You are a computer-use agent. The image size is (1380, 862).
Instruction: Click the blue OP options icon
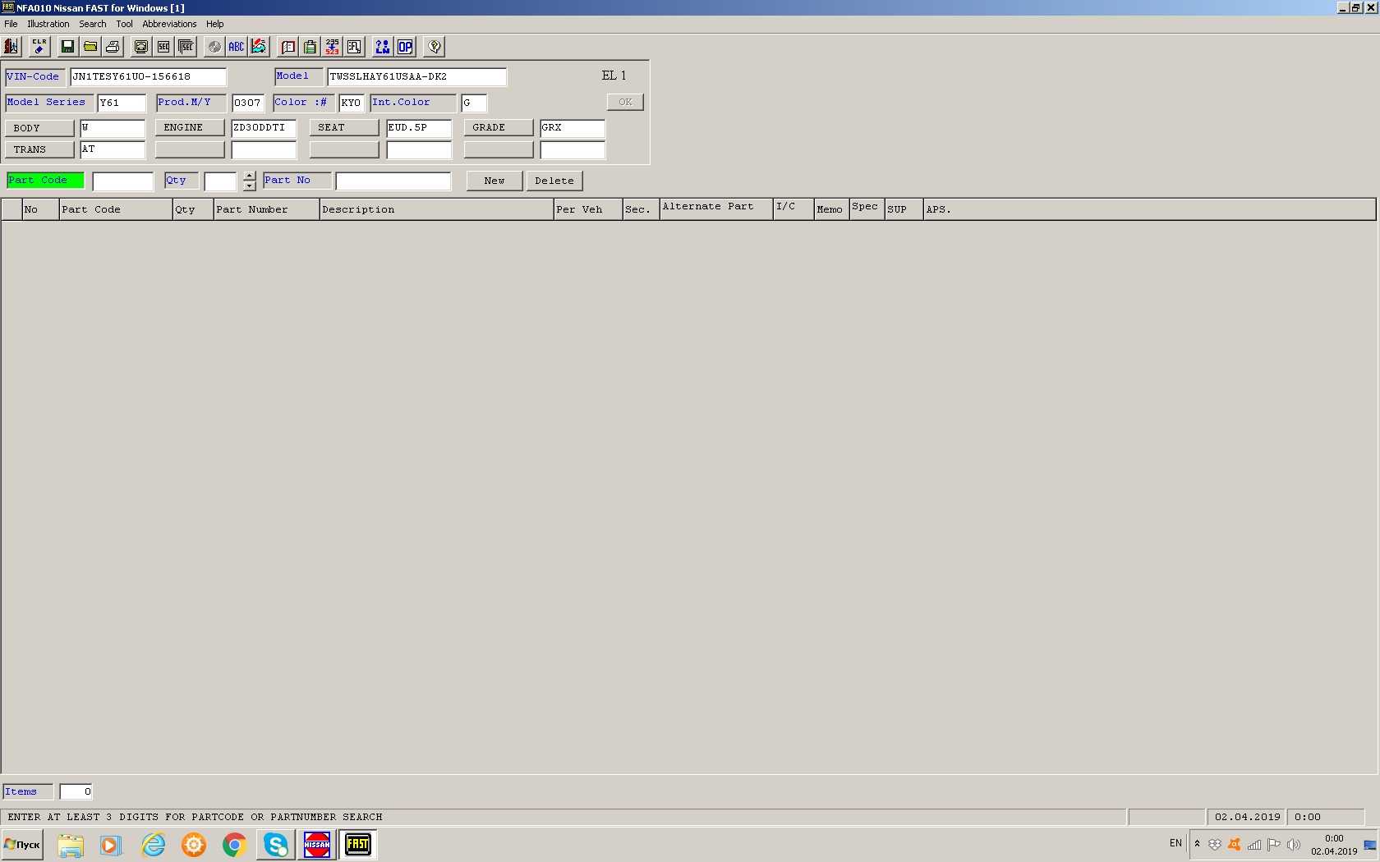click(405, 47)
